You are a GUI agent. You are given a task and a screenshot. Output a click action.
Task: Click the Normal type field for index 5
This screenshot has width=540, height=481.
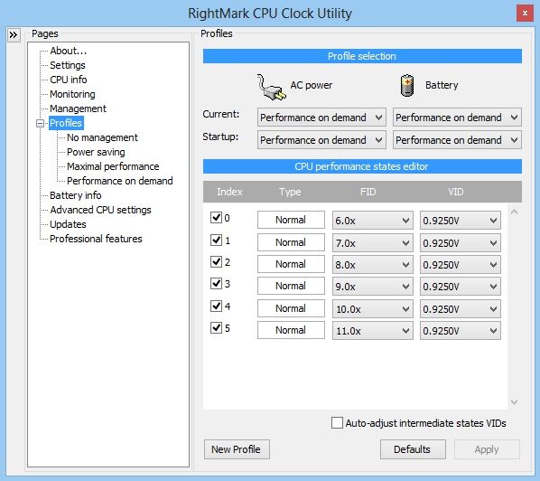coord(291,330)
